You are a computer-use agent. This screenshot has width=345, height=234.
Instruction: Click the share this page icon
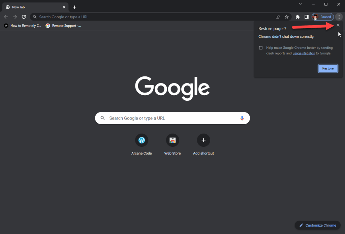(278, 17)
